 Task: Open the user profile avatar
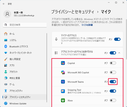[x=7, y=14]
